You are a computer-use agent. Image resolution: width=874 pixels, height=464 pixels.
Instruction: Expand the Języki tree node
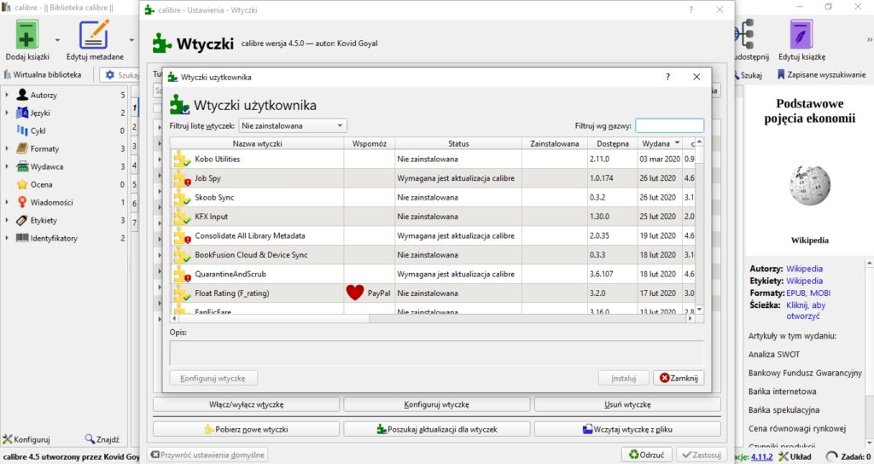point(7,113)
